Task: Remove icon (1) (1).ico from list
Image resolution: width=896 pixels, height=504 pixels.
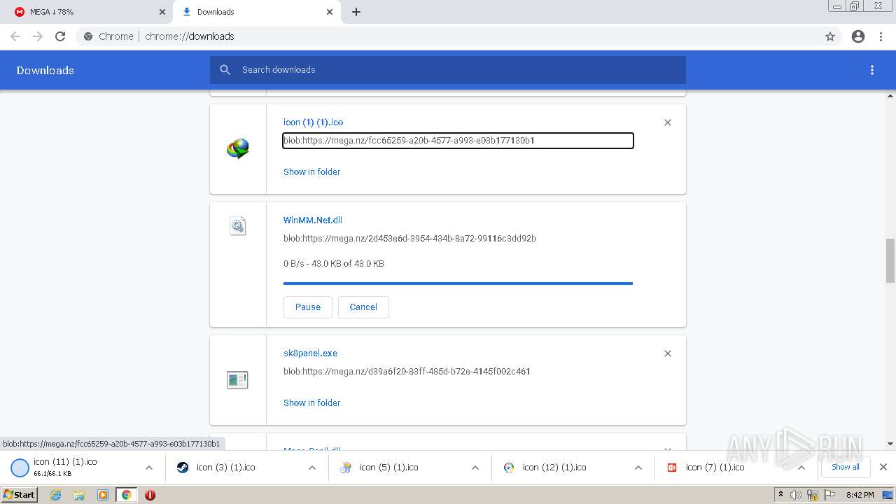Action: coord(668,122)
